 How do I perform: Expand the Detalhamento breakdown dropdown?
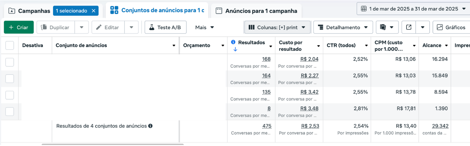[343, 27]
